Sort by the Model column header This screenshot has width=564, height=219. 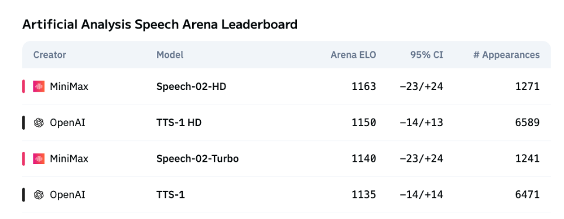click(x=170, y=55)
